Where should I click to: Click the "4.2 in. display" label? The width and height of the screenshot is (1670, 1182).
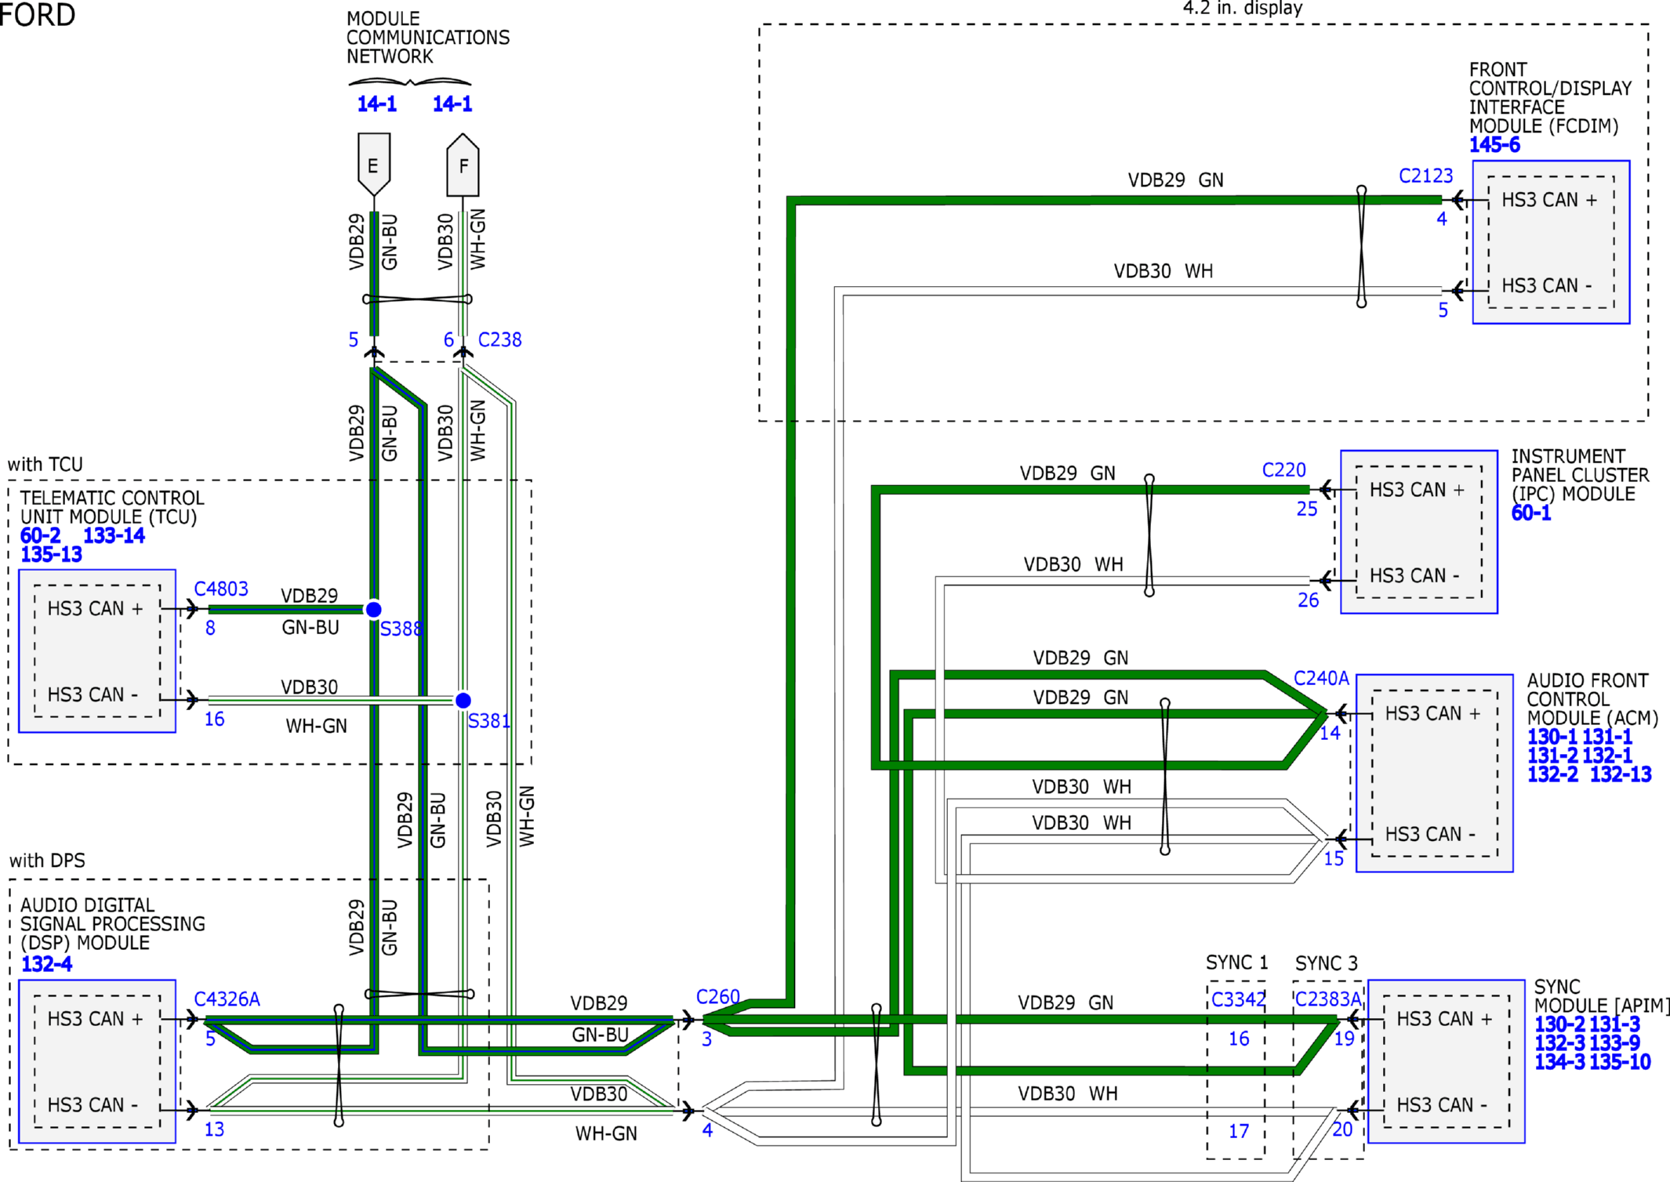[x=1242, y=9]
